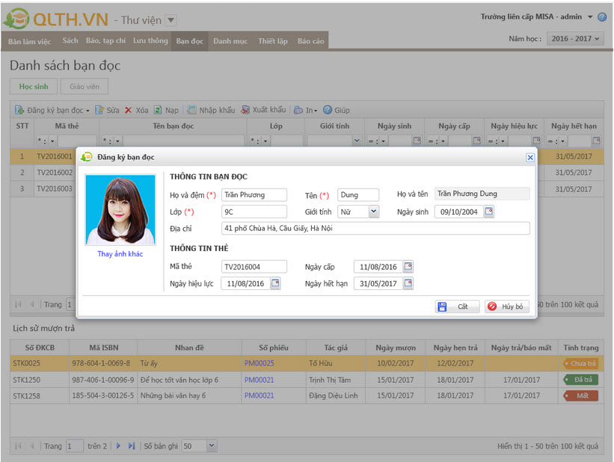The image size is (614, 462).
Task: Open calendar picker for Ngày hiệu lực
Action: (275, 283)
